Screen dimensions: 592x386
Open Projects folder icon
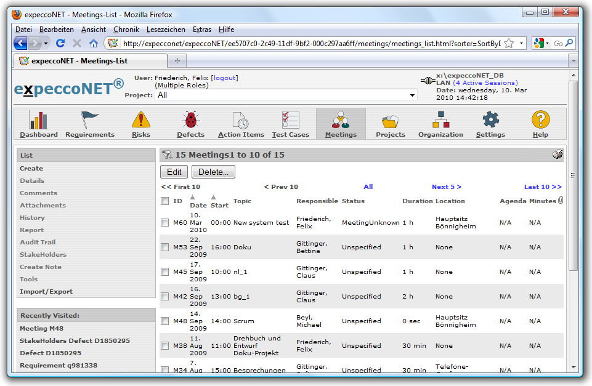pos(391,120)
